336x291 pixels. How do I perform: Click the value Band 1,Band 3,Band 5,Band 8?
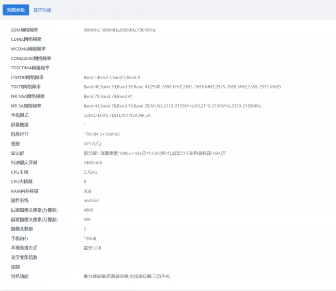(112, 78)
